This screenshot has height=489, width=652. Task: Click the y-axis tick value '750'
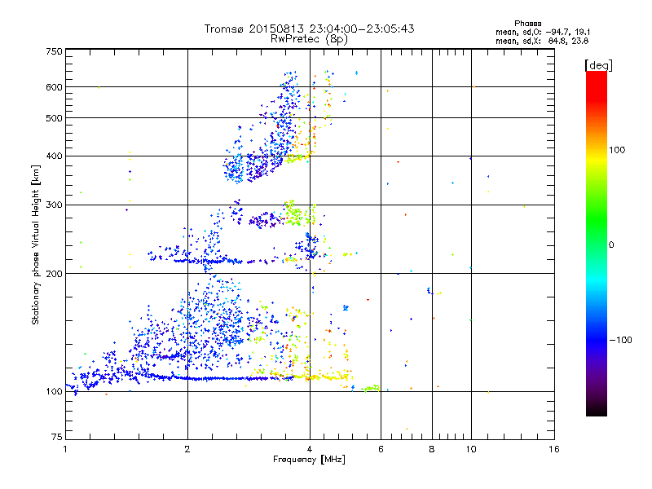point(54,51)
